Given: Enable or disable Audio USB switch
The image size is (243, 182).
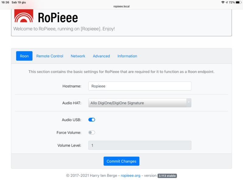Looking at the screenshot, I should point(92,120).
